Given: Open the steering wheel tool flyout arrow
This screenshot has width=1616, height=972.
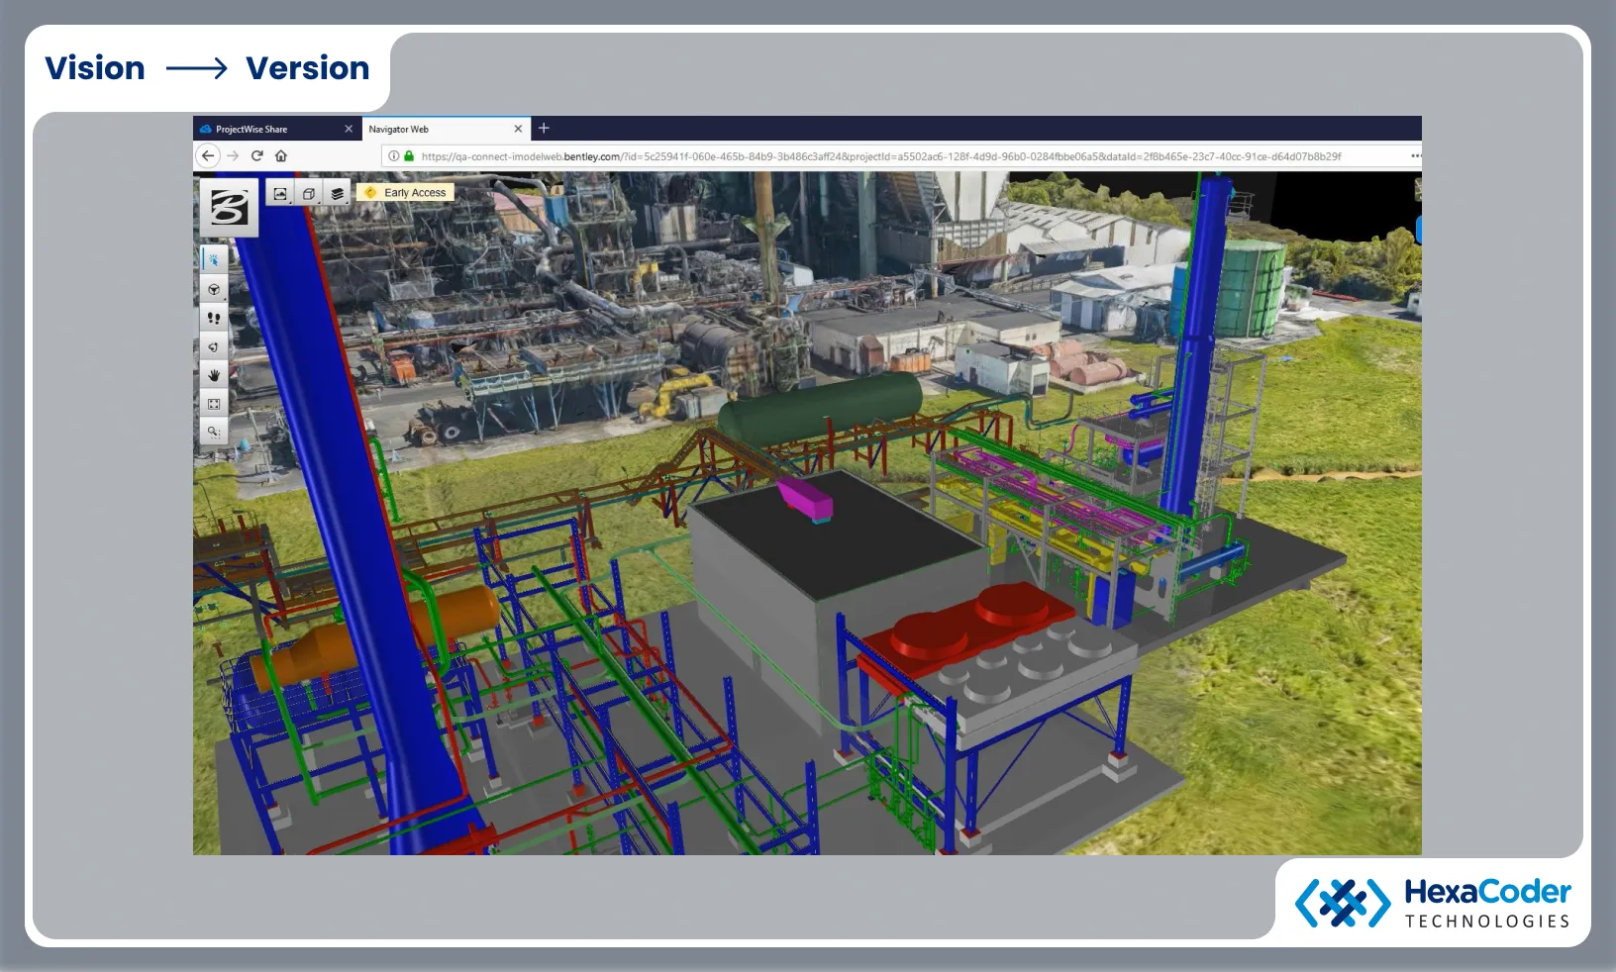Looking at the screenshot, I should (x=226, y=300).
